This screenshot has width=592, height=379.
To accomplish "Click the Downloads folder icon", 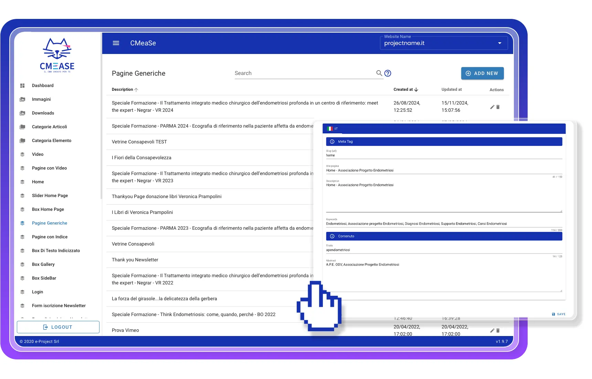I will (22, 113).
